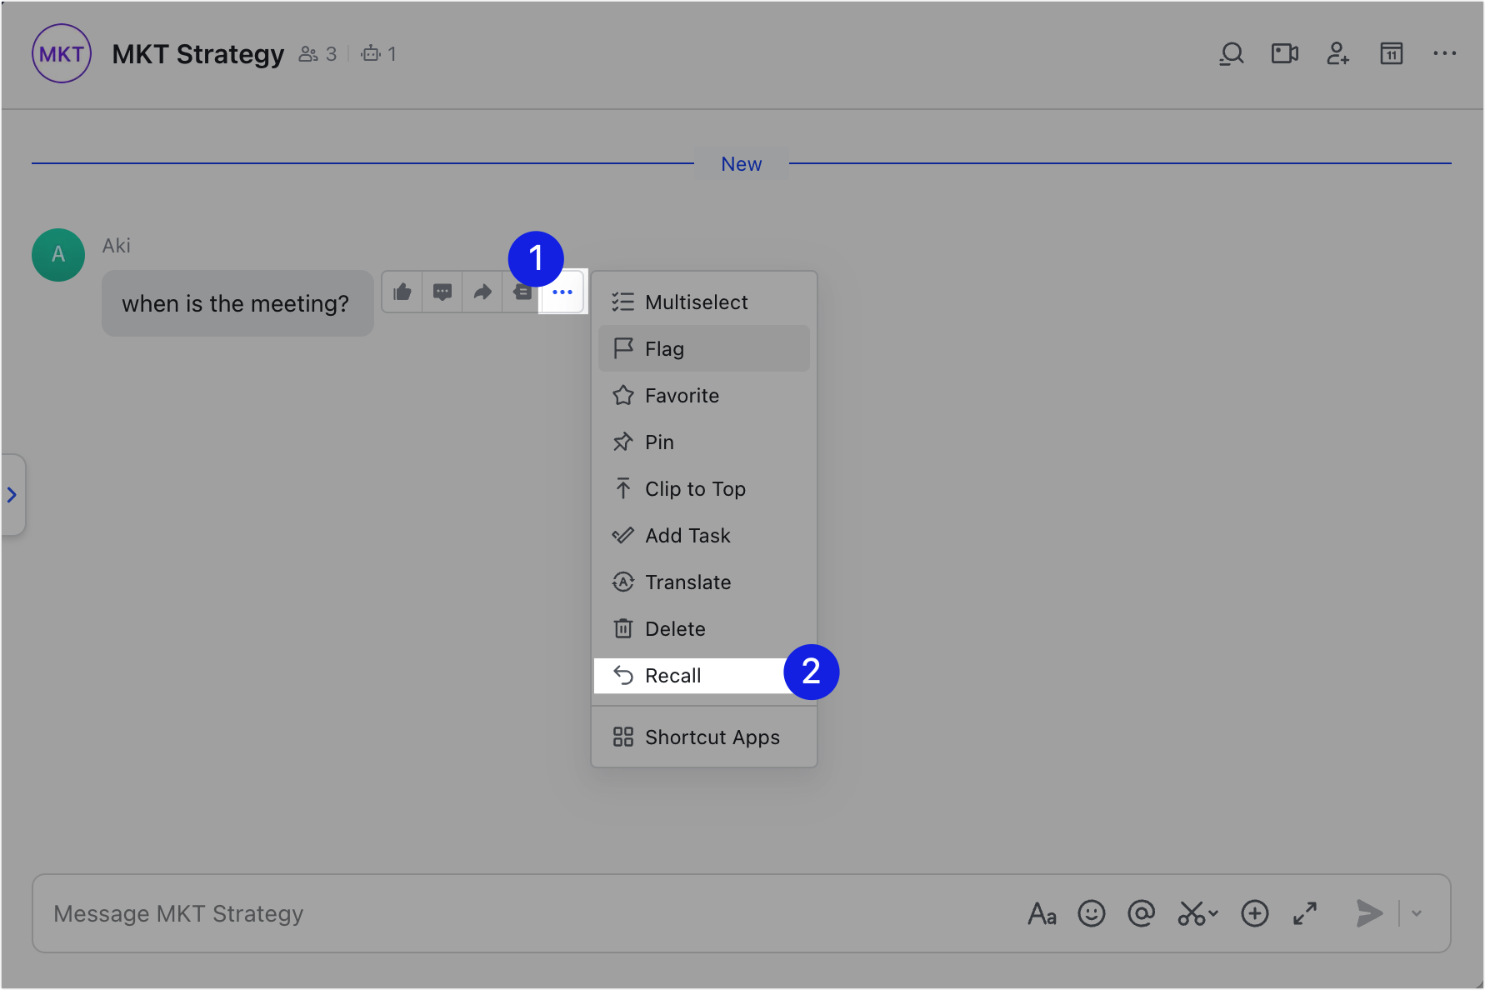
Task: Choose Flag in the message menu
Action: 664,349
